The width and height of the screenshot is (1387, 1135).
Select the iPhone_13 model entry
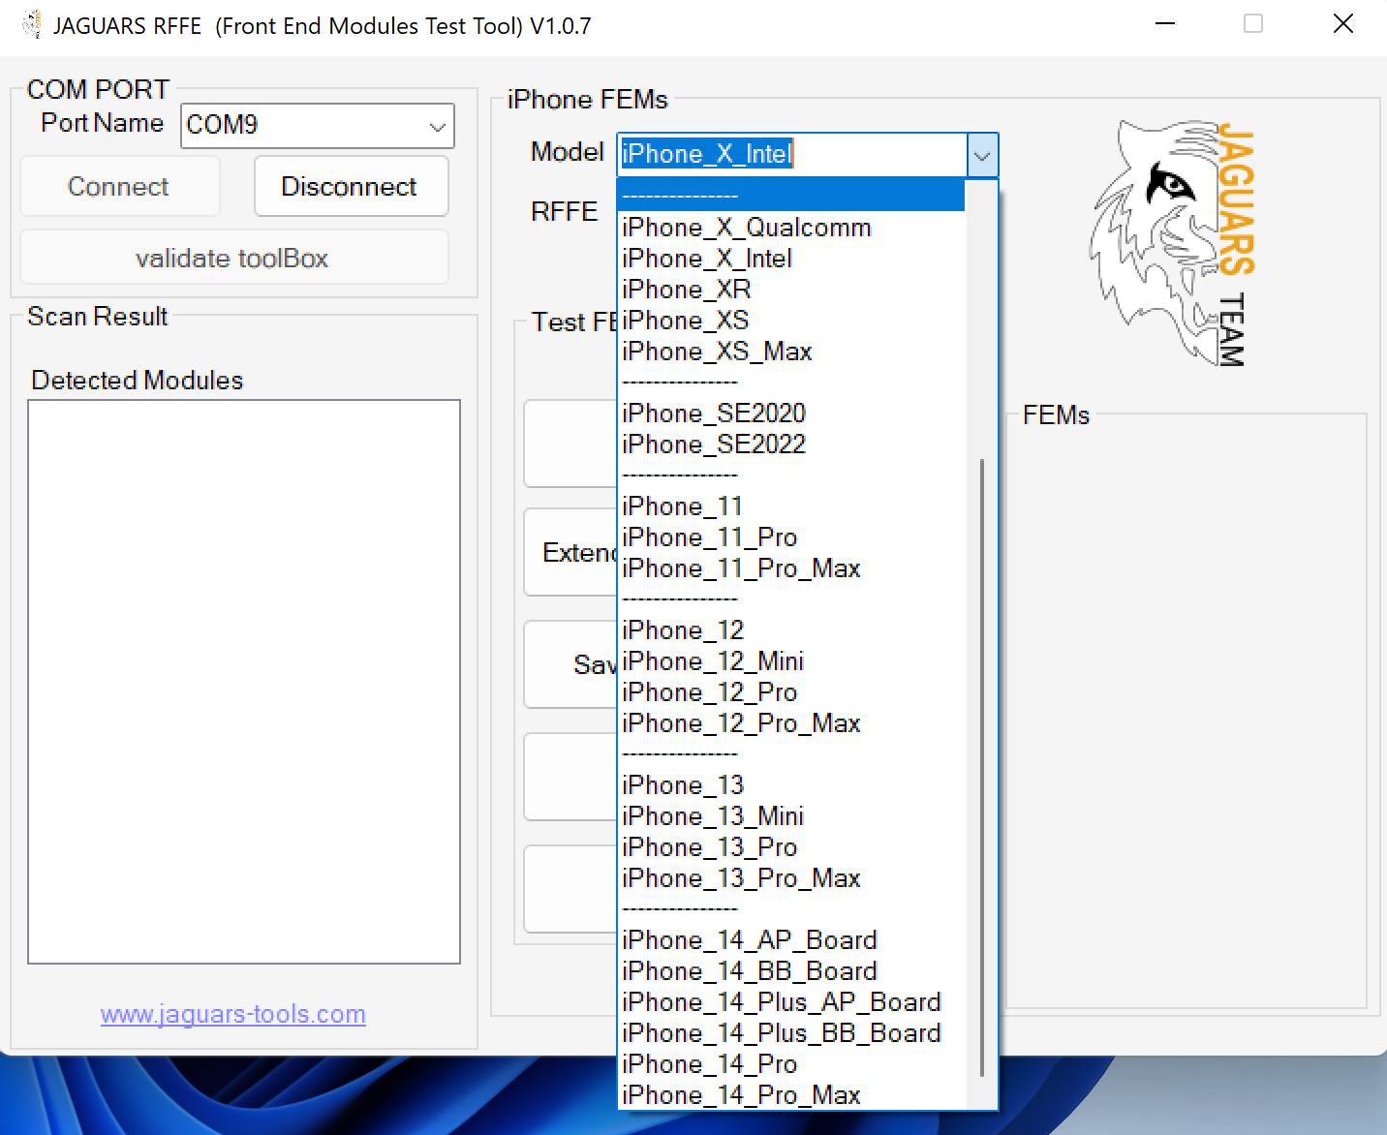(792, 785)
